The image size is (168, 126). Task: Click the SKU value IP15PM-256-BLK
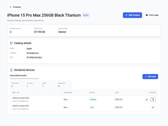tap(34, 58)
